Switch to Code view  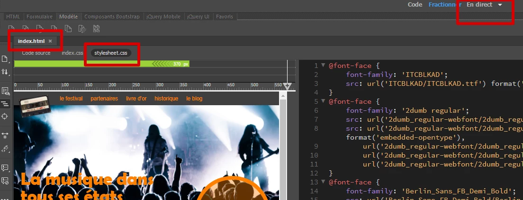(415, 5)
